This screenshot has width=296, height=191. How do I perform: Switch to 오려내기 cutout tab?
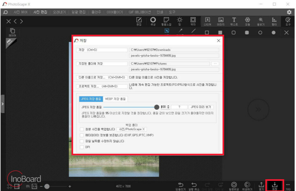click(59, 12)
